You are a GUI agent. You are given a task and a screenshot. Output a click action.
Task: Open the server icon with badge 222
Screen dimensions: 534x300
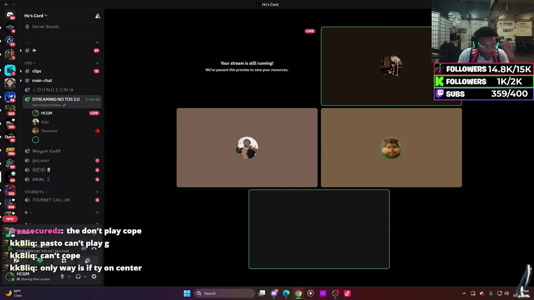[x=10, y=110]
